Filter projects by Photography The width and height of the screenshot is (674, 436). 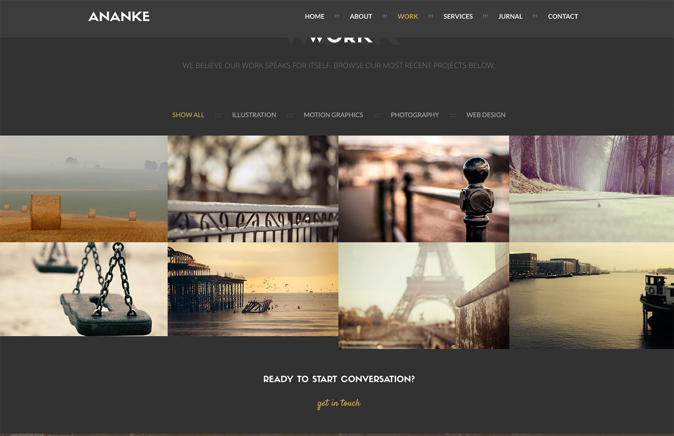[x=415, y=115]
